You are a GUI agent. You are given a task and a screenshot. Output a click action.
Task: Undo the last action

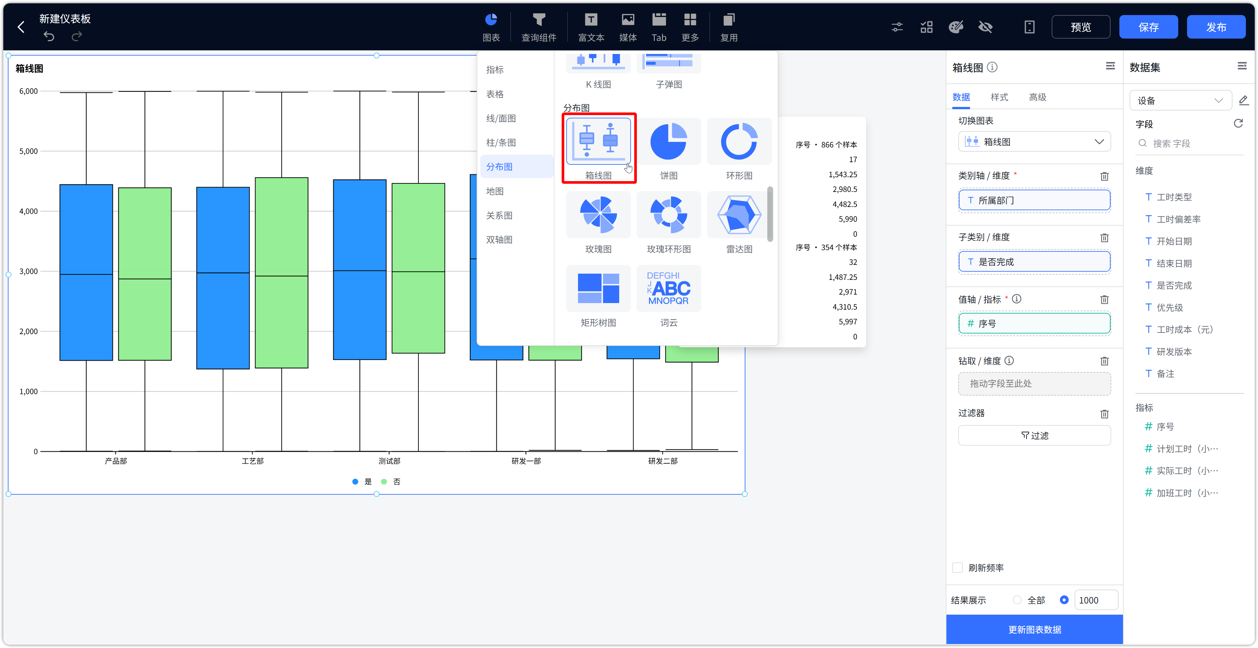pyautogui.click(x=49, y=36)
